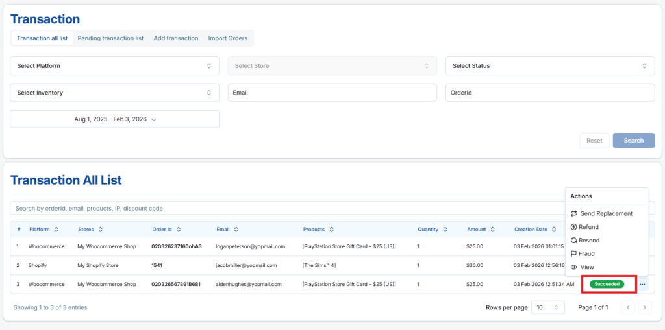Sort by Products column sort icon
This screenshot has width=665, height=330.
click(332, 230)
